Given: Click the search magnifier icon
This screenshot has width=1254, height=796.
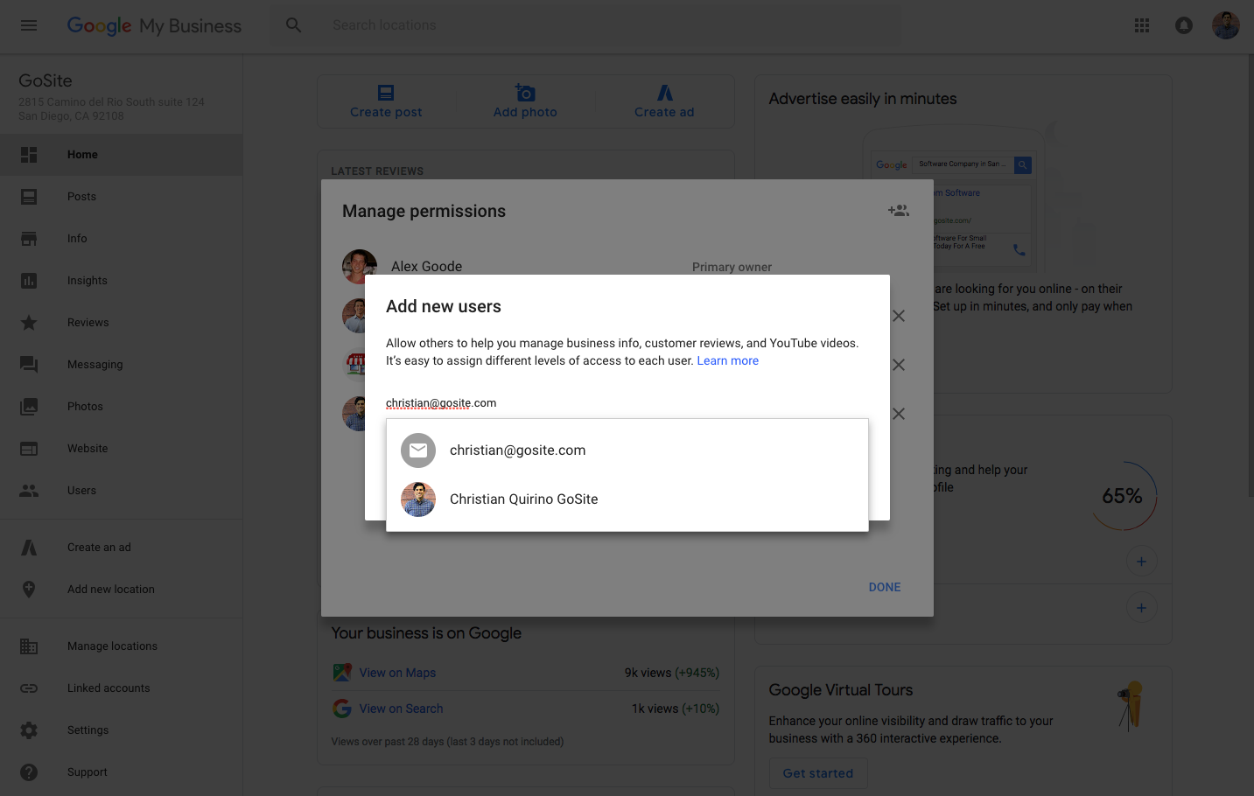Looking at the screenshot, I should tap(294, 25).
